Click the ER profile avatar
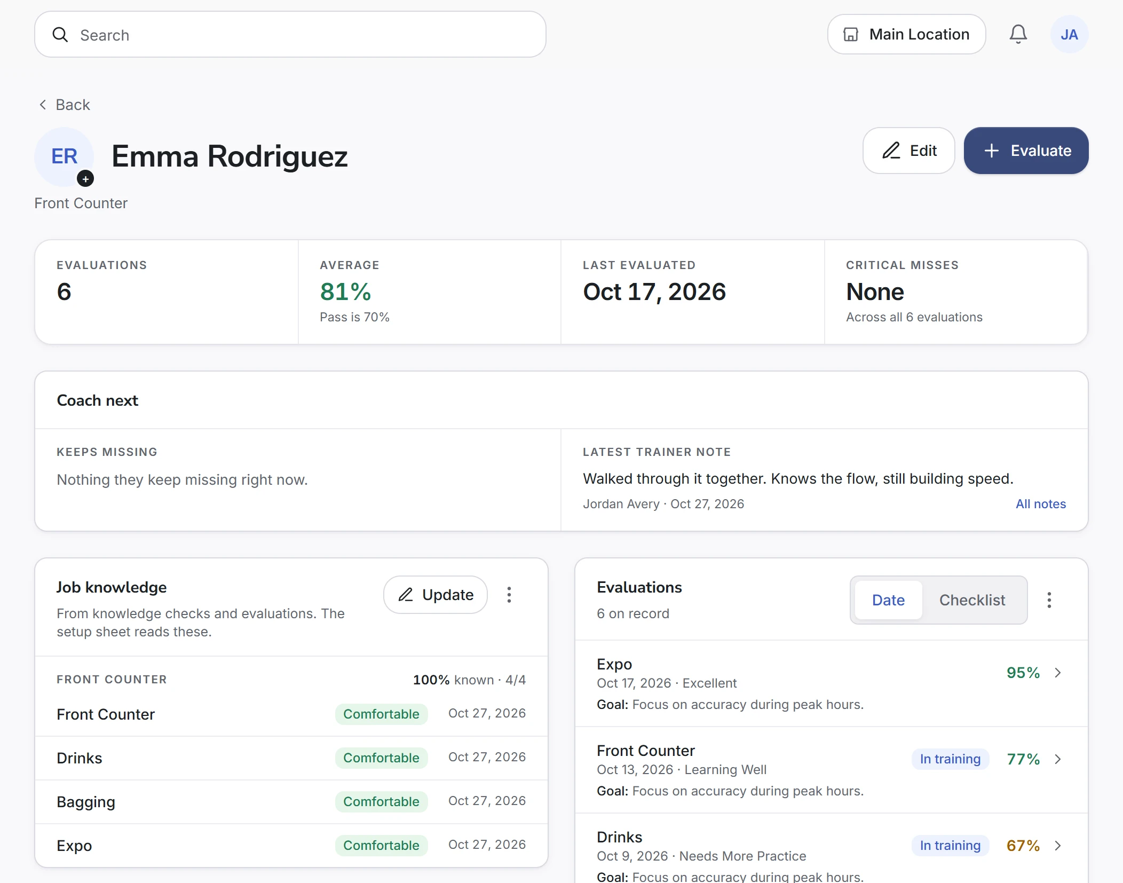1123x883 pixels. 64,156
